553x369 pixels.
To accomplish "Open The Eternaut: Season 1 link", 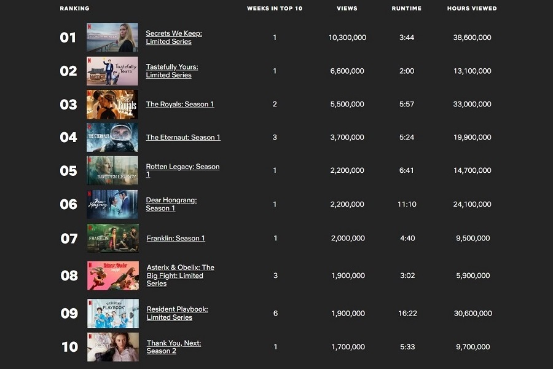I will pos(183,137).
